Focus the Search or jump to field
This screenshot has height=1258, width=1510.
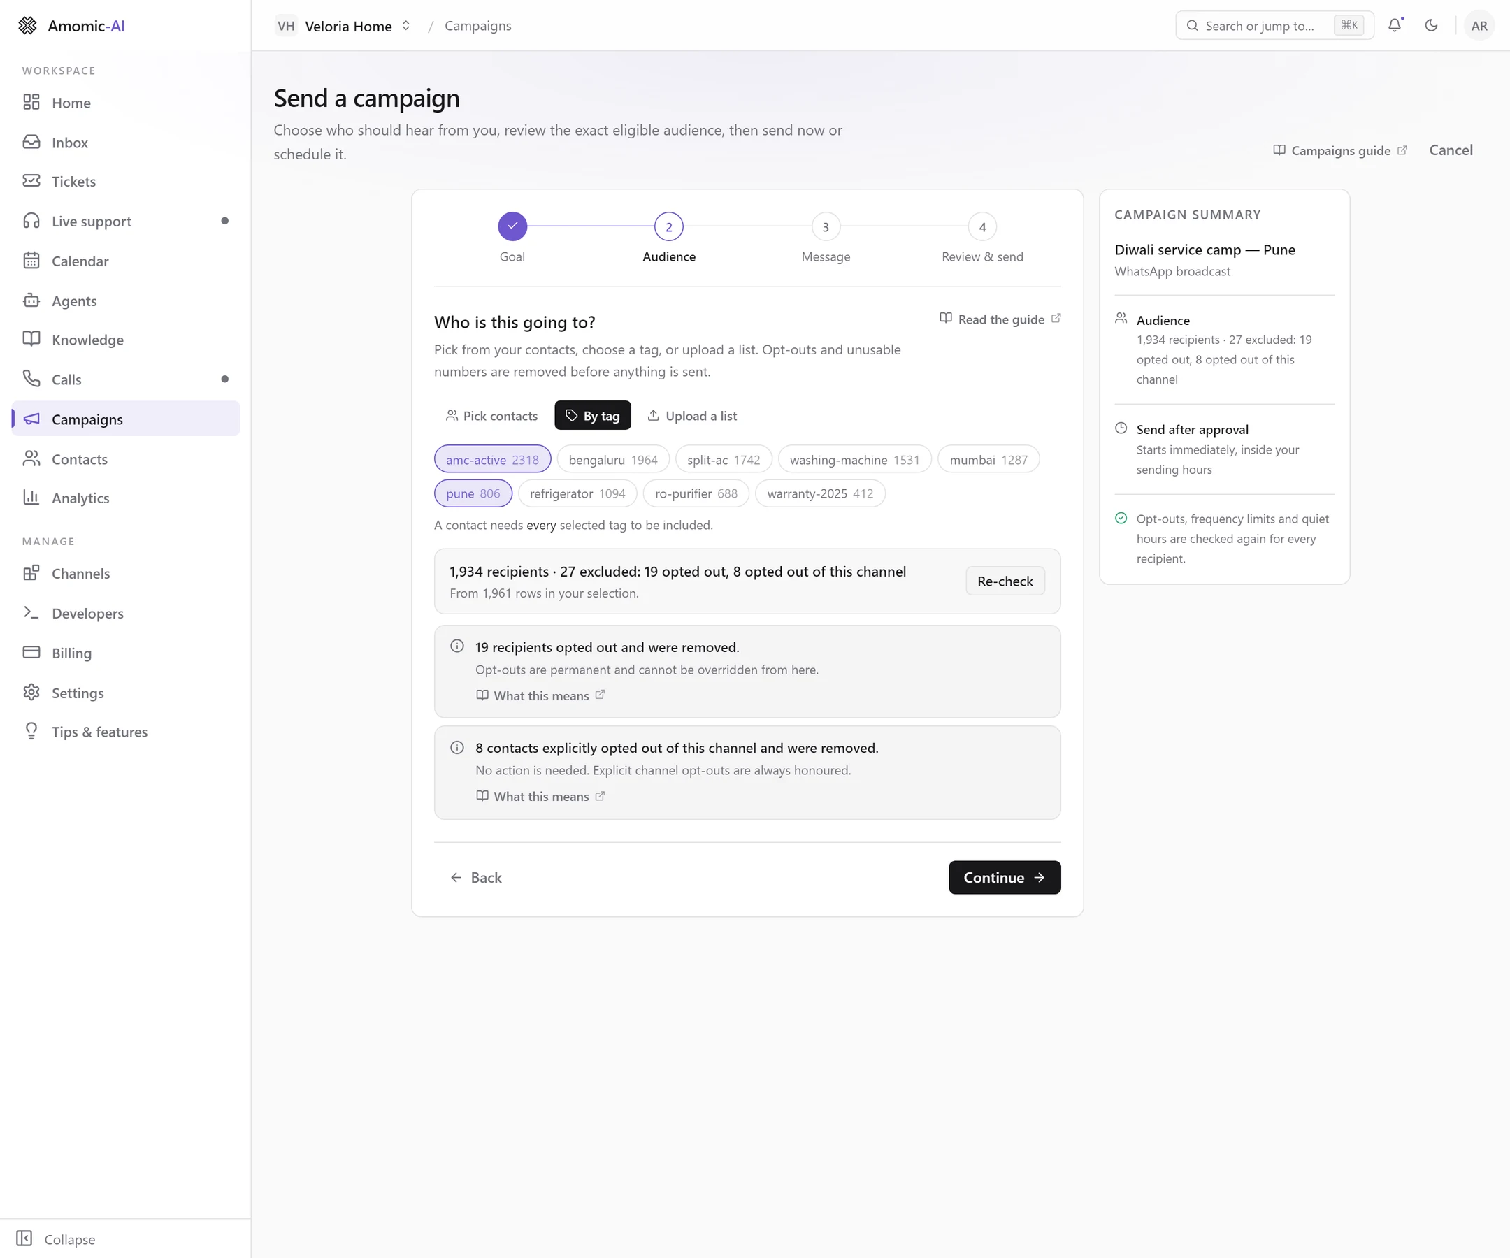point(1274,25)
